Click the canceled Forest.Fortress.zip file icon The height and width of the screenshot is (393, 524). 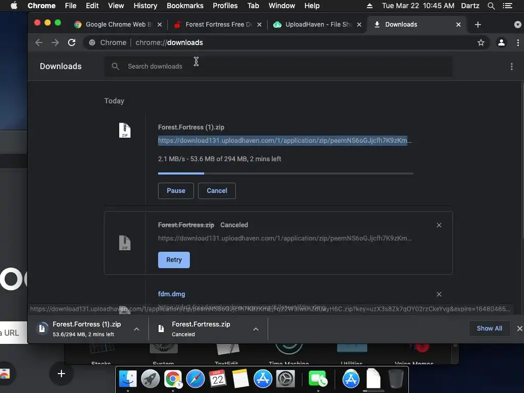coord(125,243)
